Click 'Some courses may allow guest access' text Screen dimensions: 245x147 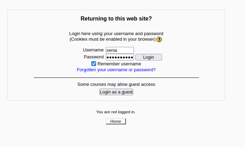[116, 84]
